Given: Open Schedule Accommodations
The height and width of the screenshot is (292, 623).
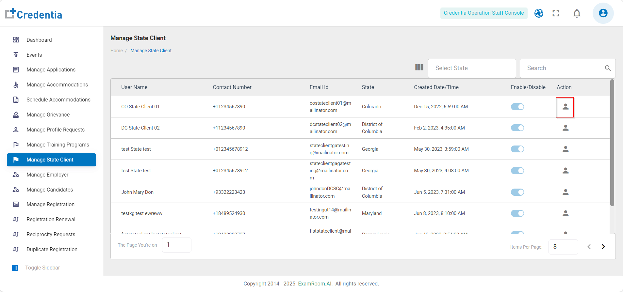Looking at the screenshot, I should pos(51,100).
